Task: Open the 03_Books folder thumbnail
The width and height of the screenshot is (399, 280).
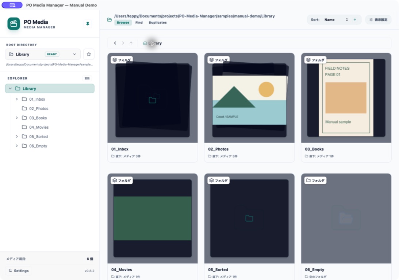Action: (346, 98)
